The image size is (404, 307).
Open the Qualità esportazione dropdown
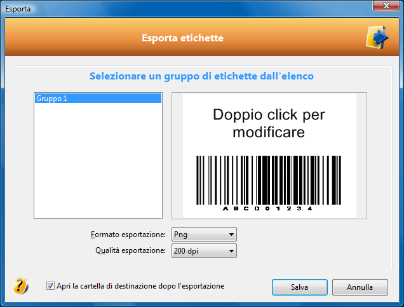[204, 250]
